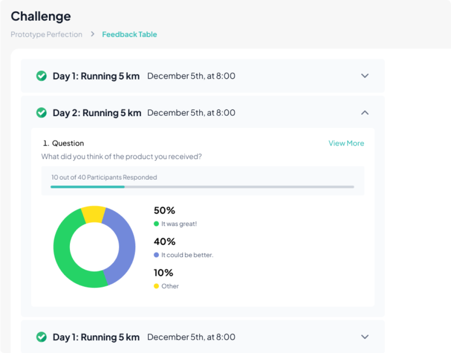This screenshot has width=451, height=353.
Task: Collapse the Day 2 section with its chevron
Action: [365, 113]
